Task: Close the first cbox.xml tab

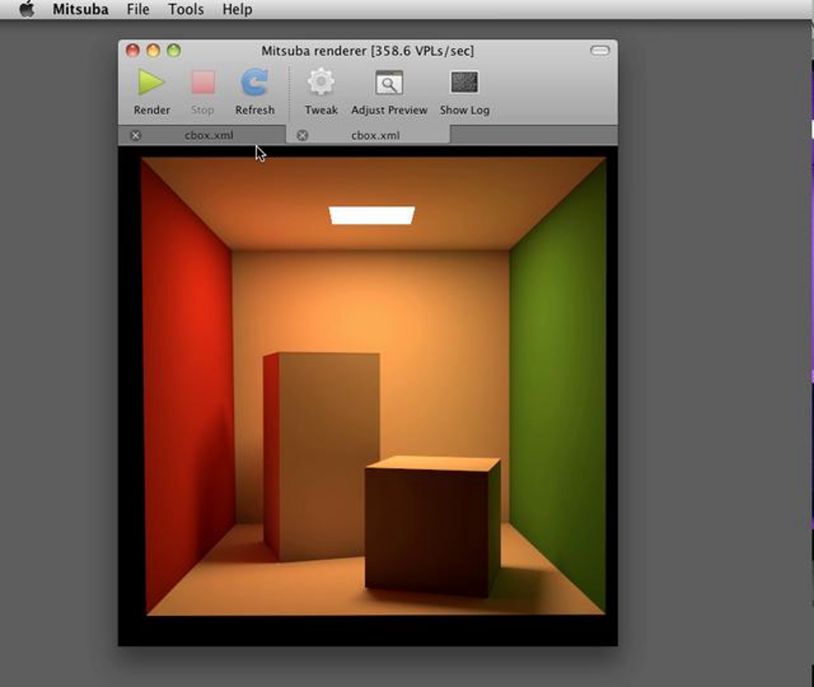Action: click(x=135, y=135)
